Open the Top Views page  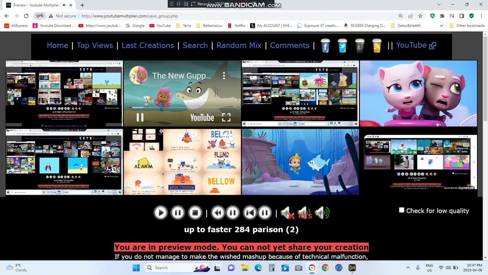(95, 45)
